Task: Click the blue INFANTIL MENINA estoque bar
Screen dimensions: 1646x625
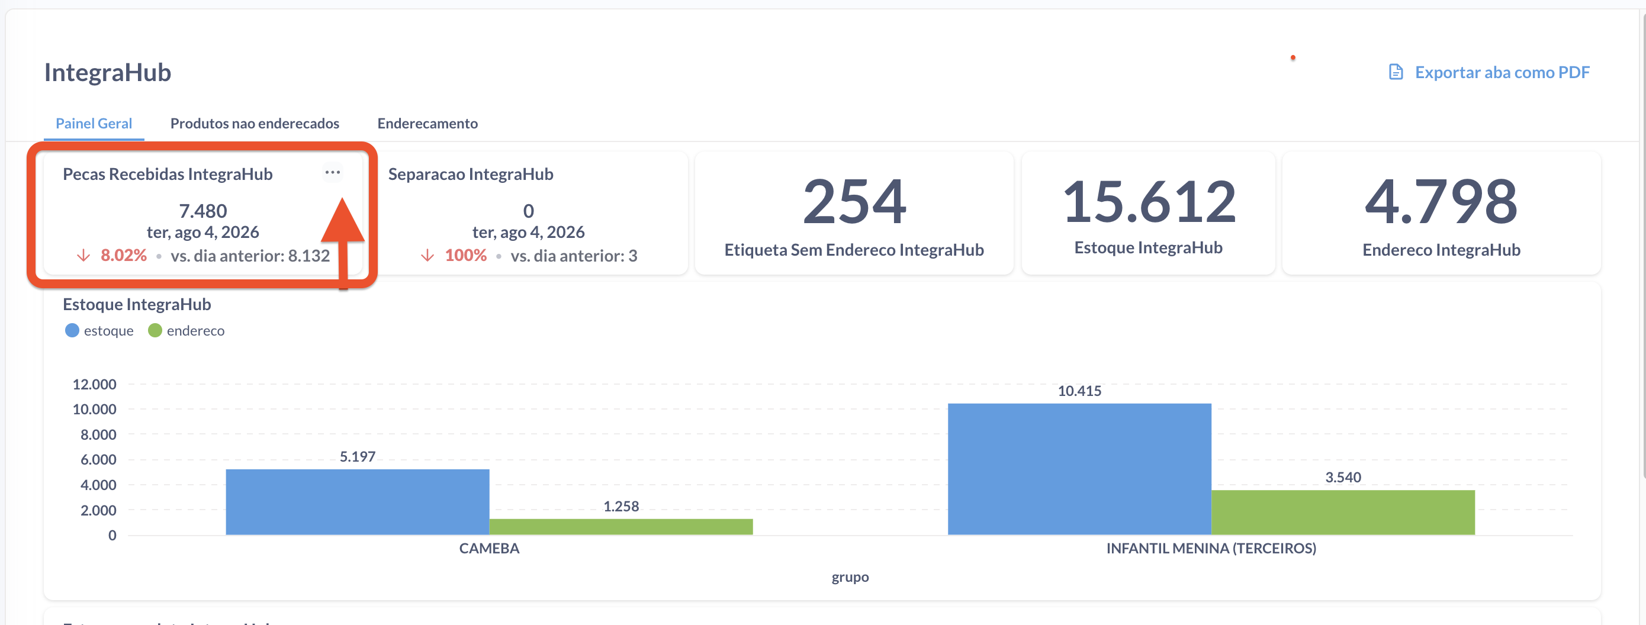Action: 1079,469
